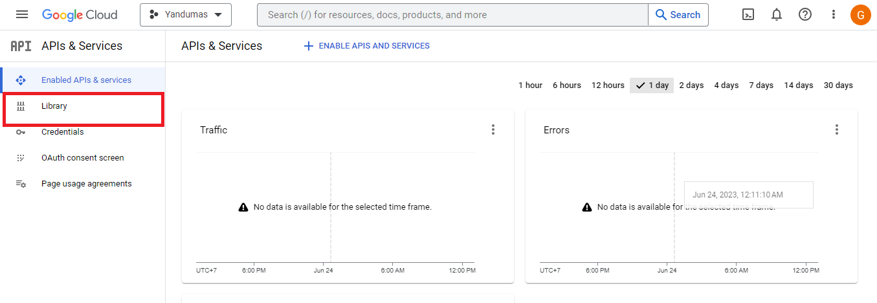This screenshot has height=303, width=877.
Task: Click the Credentials key icon
Action: pos(21,132)
